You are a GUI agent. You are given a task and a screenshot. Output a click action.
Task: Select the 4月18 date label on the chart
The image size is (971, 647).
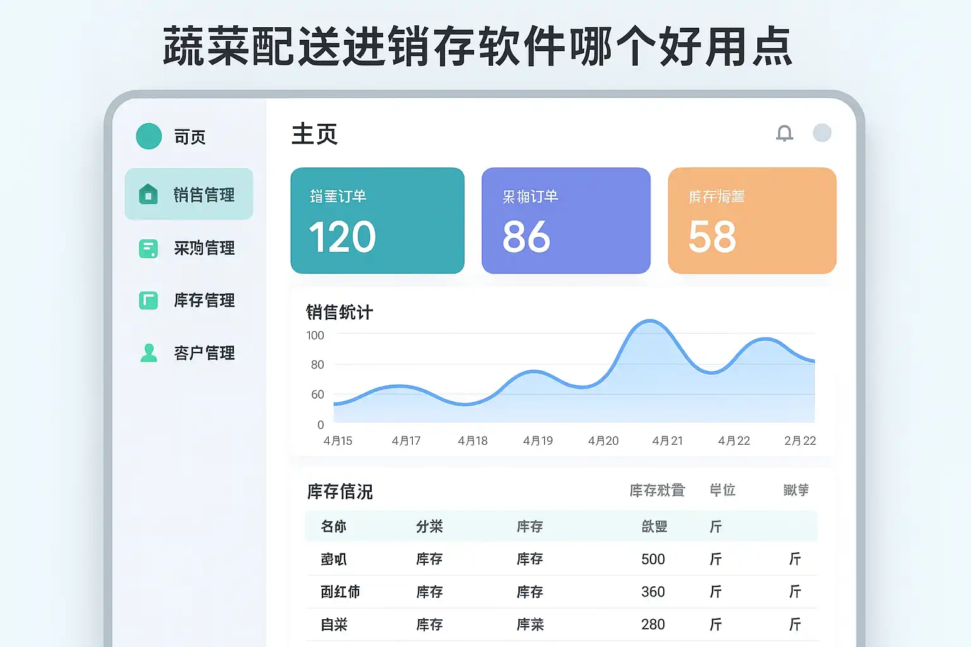click(473, 441)
